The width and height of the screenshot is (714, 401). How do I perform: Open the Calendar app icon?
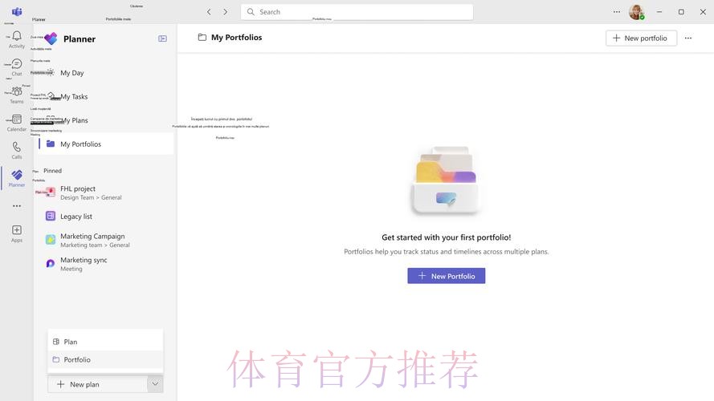tap(17, 122)
